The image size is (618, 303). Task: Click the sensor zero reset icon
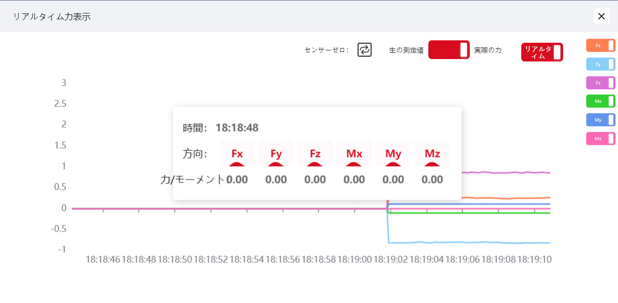click(364, 49)
